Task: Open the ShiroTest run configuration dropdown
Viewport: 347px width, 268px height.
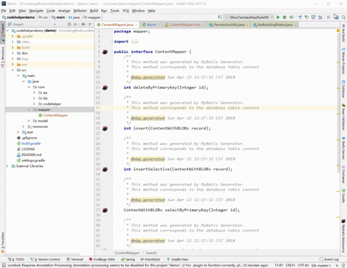Action: point(249,17)
